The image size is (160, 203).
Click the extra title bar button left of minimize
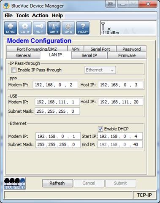click(111, 4)
